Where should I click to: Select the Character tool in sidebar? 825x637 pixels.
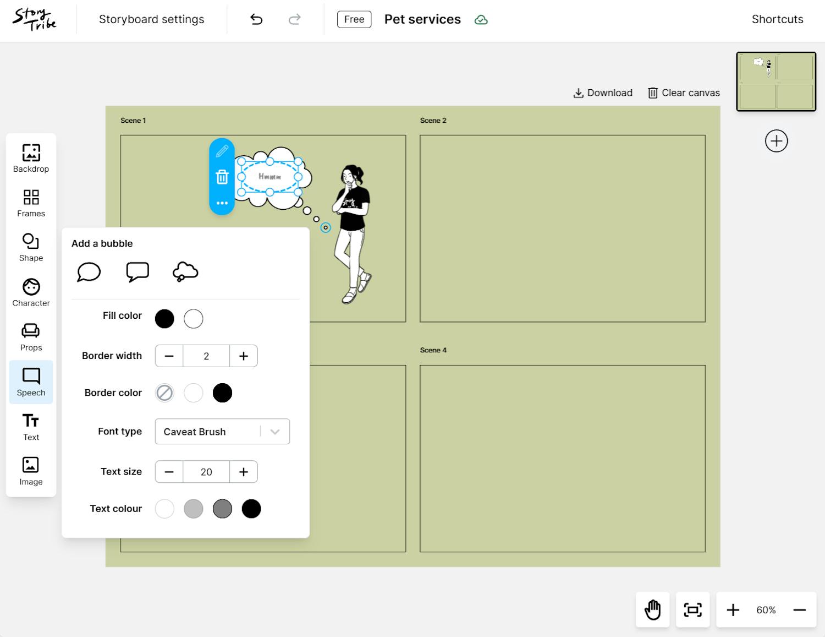tap(31, 292)
